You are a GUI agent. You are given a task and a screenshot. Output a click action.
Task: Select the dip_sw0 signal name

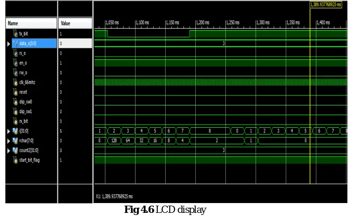25,102
